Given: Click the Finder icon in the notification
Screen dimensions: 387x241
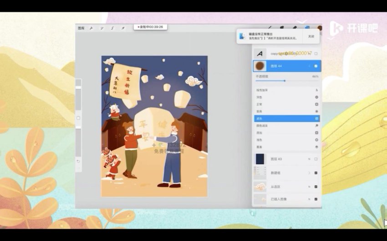Looking at the screenshot, I should pyautogui.click(x=245, y=36).
